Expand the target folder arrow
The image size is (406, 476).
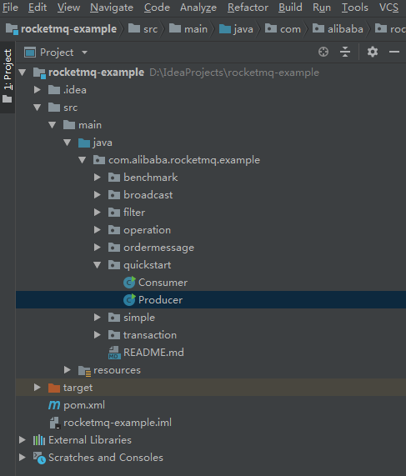(x=37, y=388)
